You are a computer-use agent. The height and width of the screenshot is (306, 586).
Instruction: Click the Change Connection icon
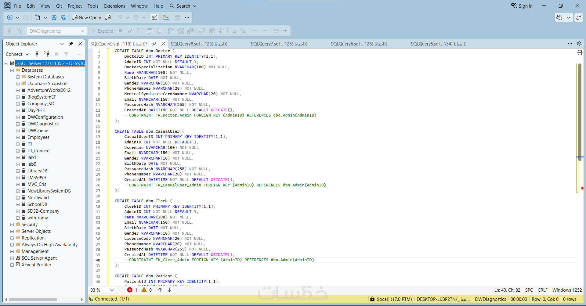tap(19, 31)
